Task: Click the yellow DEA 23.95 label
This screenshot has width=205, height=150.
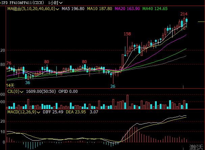Action: coord(76,112)
